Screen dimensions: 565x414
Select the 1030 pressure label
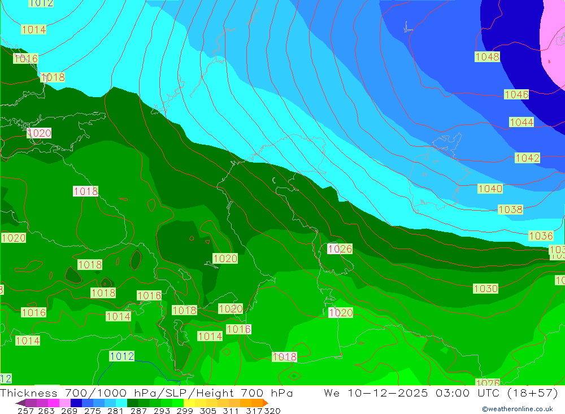tap(486, 289)
